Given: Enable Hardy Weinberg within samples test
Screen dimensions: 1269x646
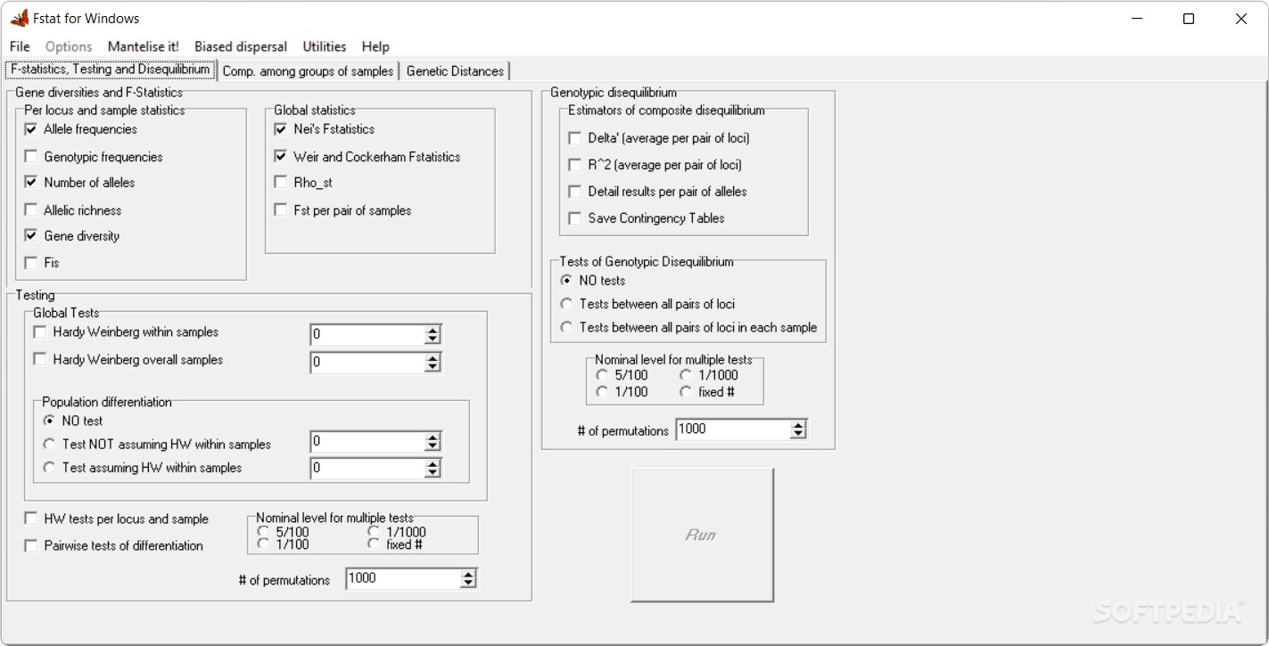Looking at the screenshot, I should point(40,332).
